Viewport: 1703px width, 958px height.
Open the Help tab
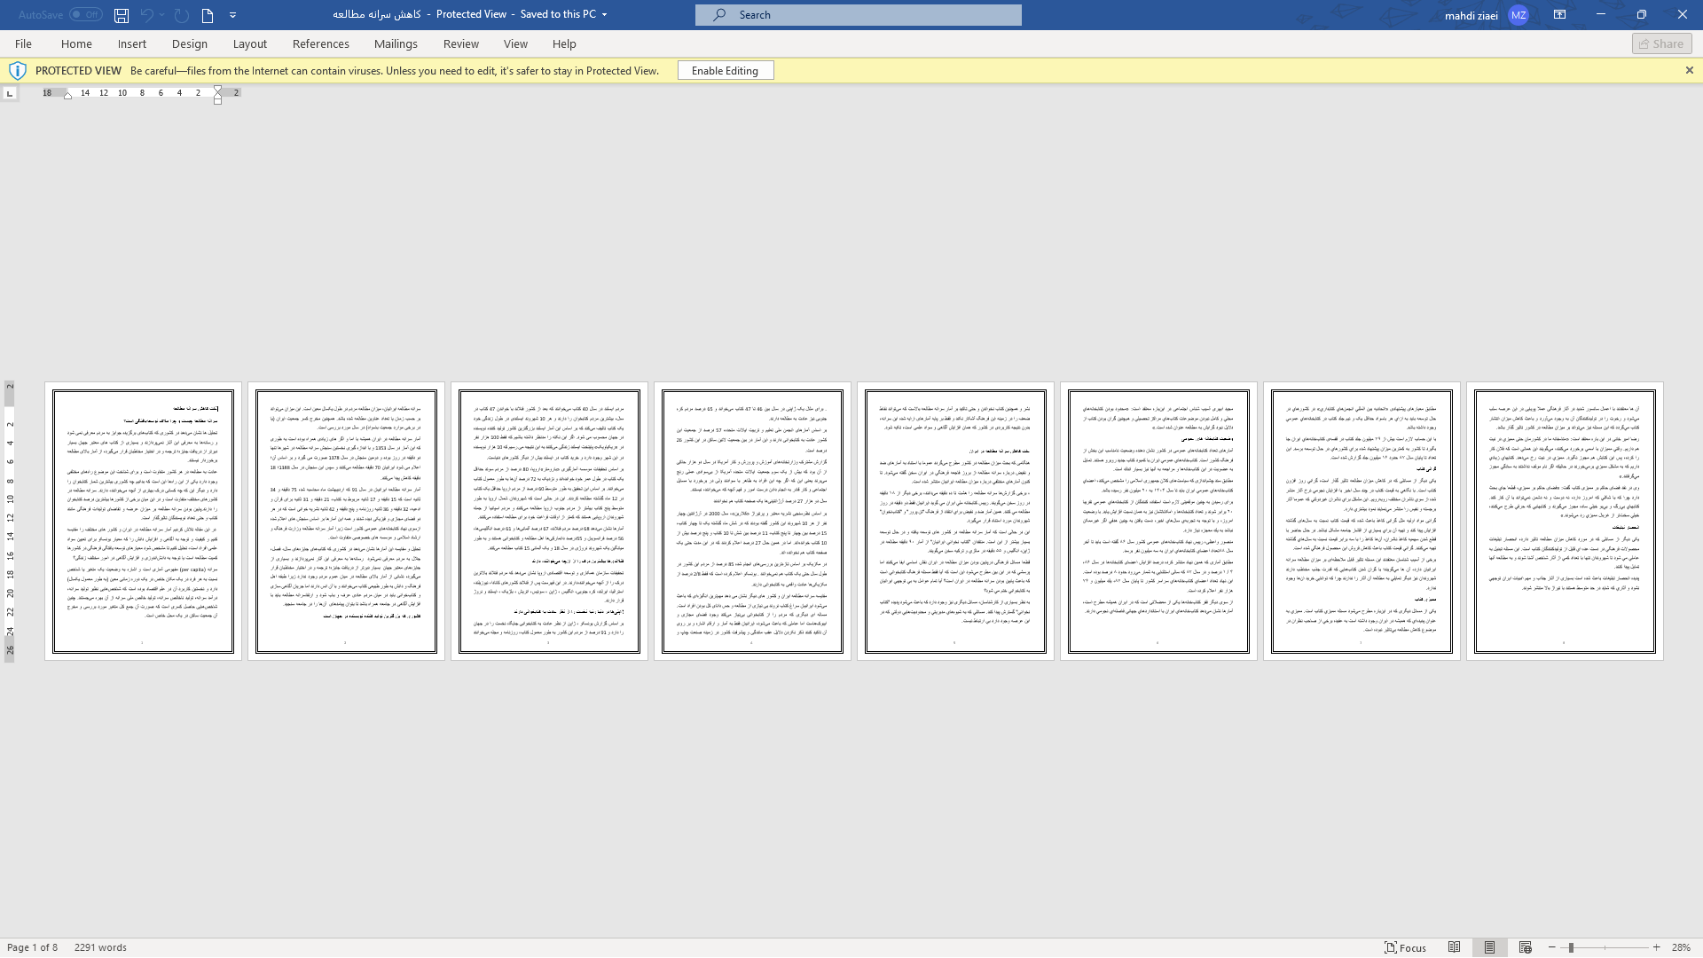point(564,43)
